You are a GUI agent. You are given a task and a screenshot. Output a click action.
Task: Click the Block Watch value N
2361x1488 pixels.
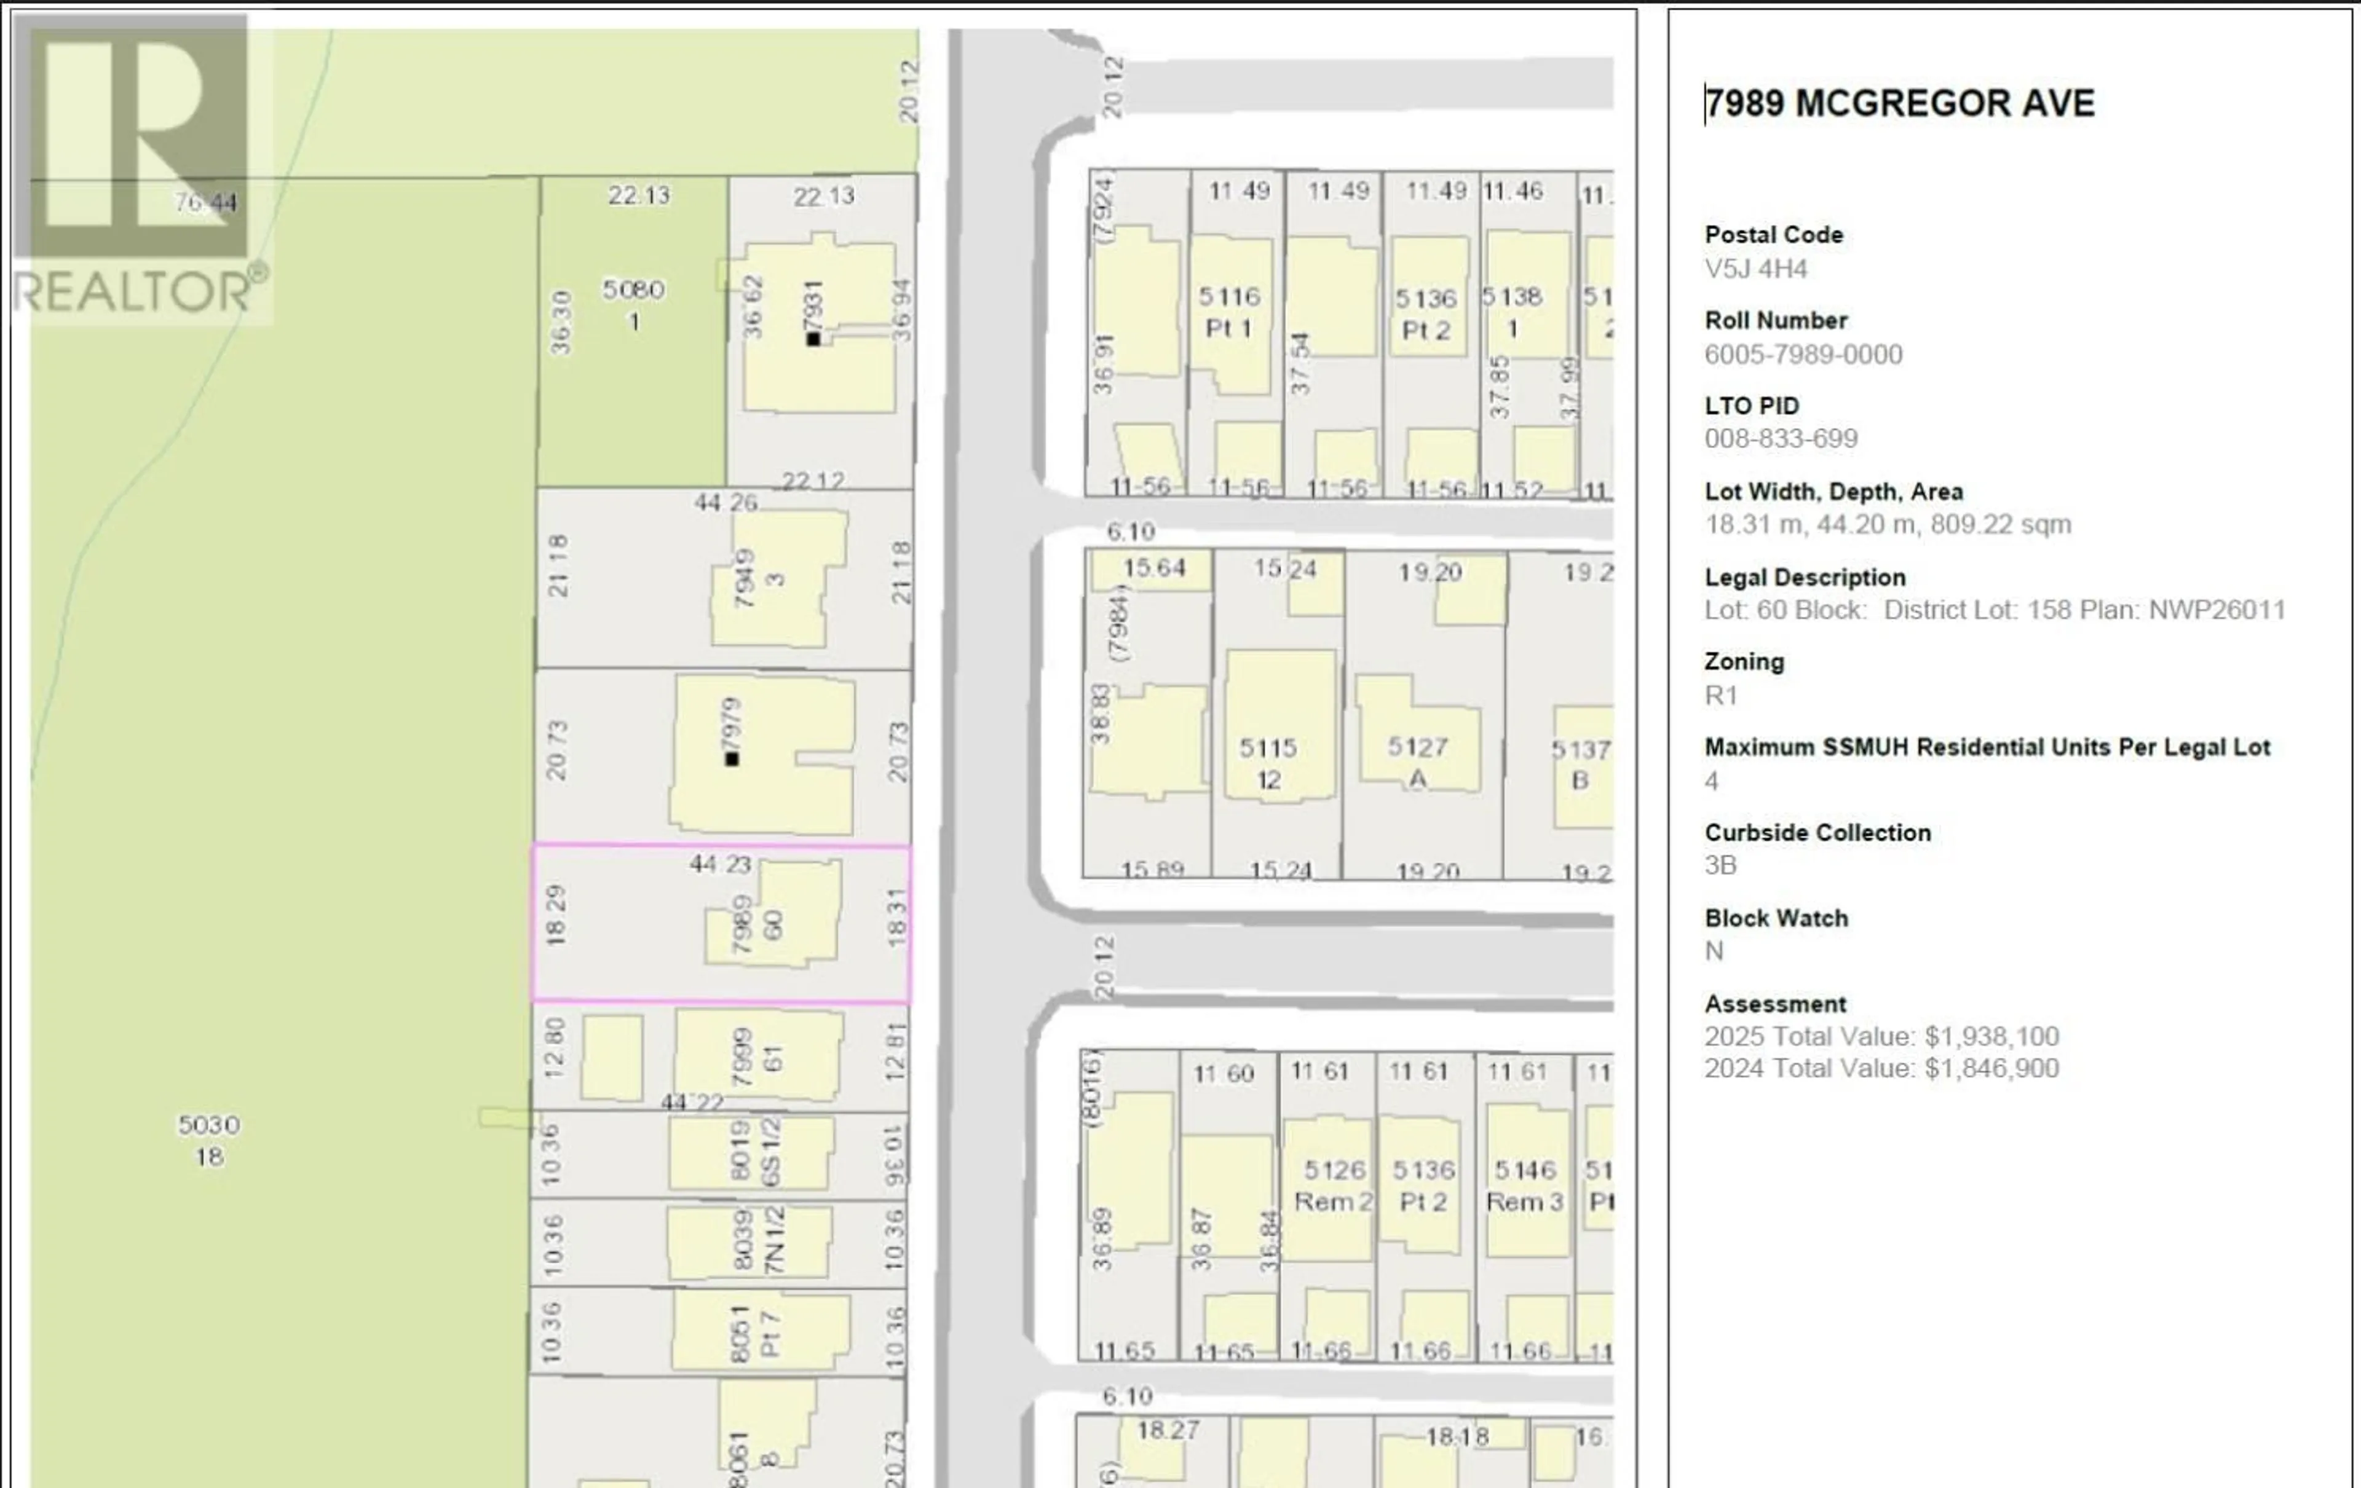coord(1714,951)
